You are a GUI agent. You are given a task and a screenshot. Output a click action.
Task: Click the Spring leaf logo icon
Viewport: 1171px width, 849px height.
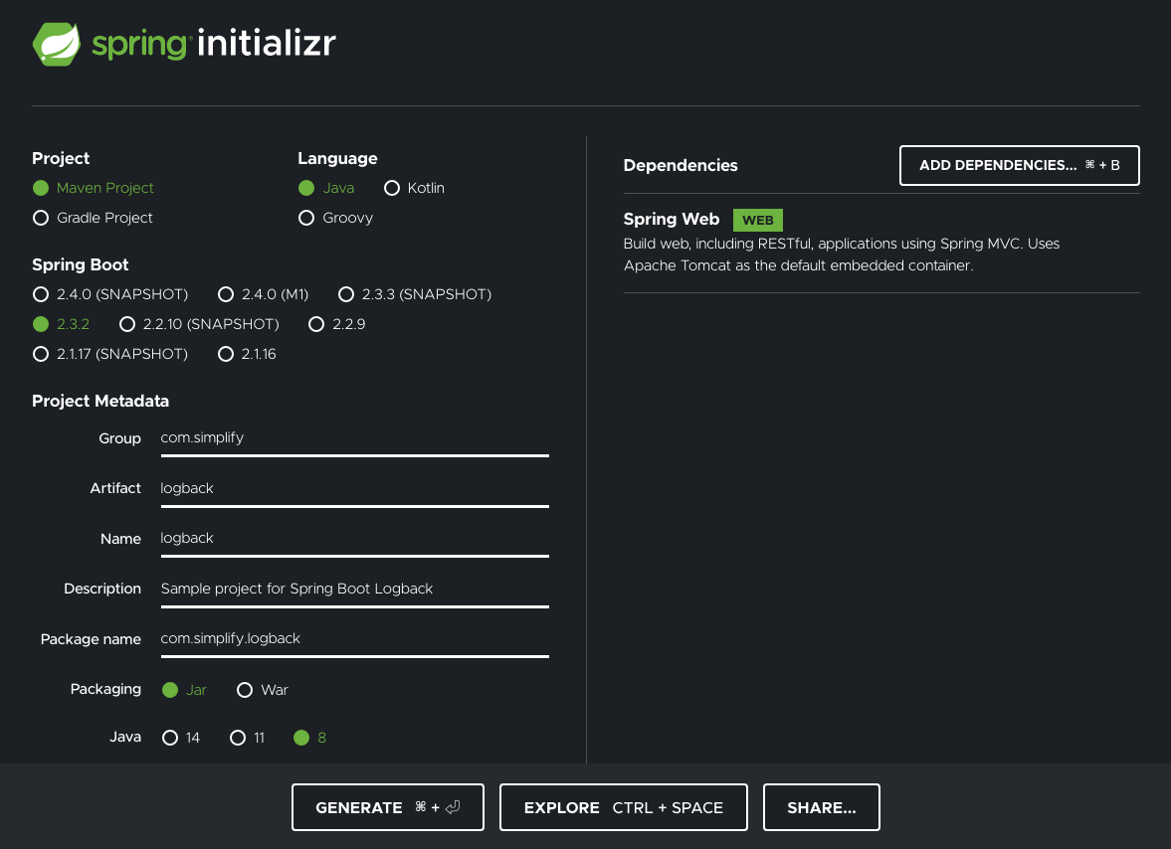(x=57, y=44)
